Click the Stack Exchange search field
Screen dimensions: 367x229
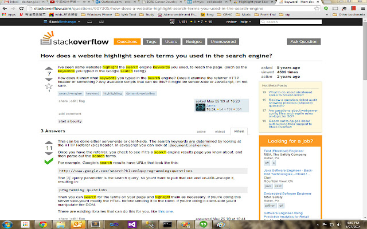point(291,22)
